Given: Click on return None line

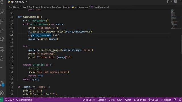Looking at the screenshot, I should (36, 76).
